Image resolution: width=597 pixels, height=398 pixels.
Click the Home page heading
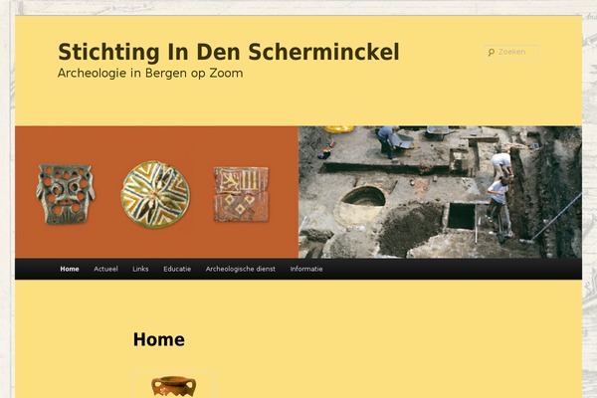click(x=159, y=339)
